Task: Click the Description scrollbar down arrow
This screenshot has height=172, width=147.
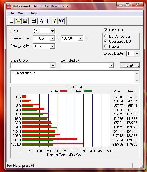Action: 137,80
